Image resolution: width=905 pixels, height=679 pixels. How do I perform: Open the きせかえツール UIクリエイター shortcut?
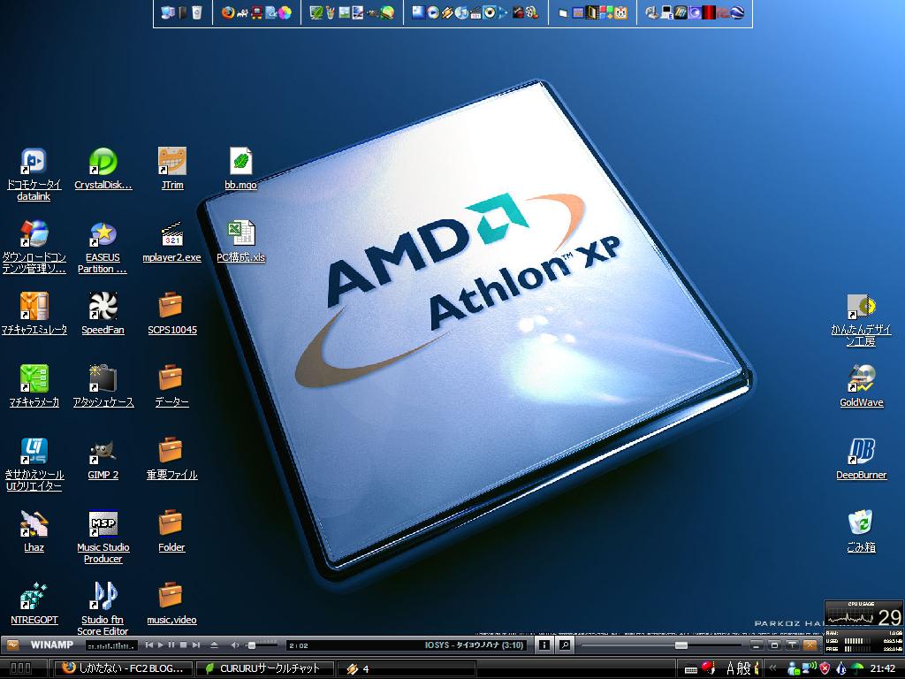coord(34,465)
